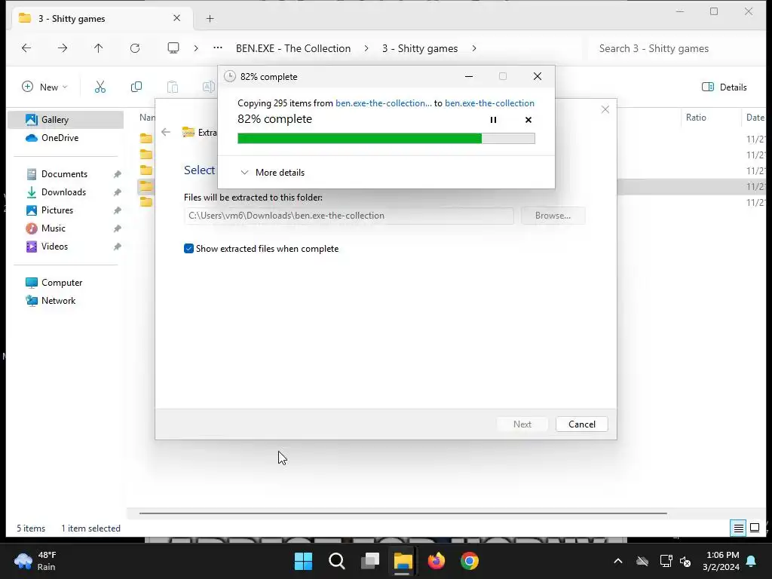Toggle the Details pane

[724, 87]
